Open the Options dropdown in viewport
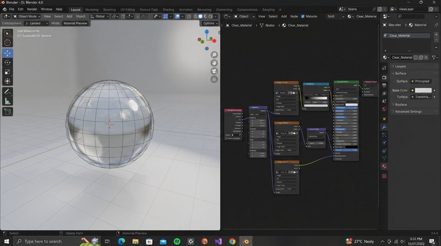441x246 pixels. click(x=210, y=23)
